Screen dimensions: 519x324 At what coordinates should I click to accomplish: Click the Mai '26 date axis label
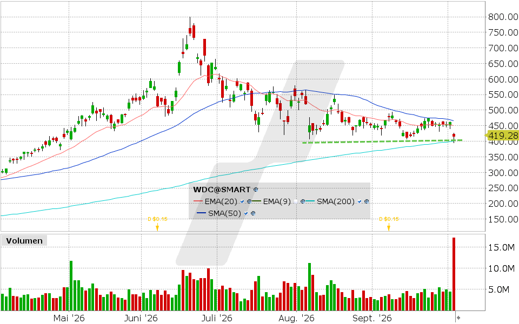click(69, 319)
